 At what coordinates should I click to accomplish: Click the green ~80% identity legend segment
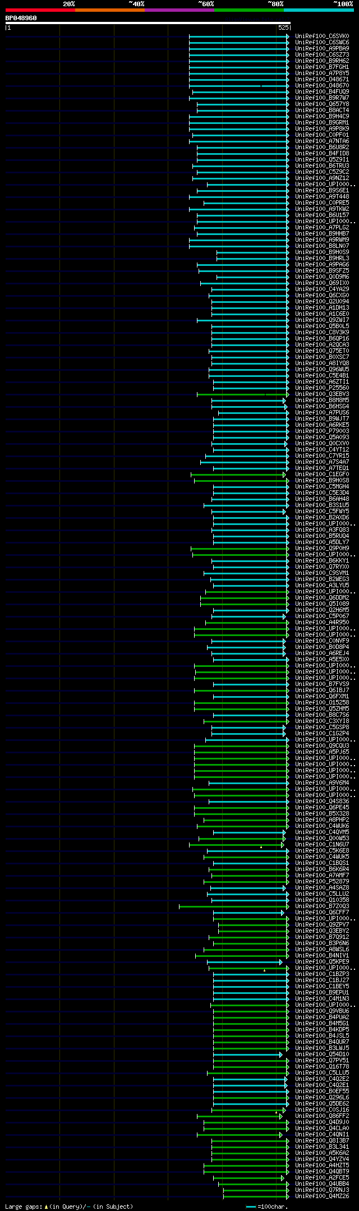249,10
